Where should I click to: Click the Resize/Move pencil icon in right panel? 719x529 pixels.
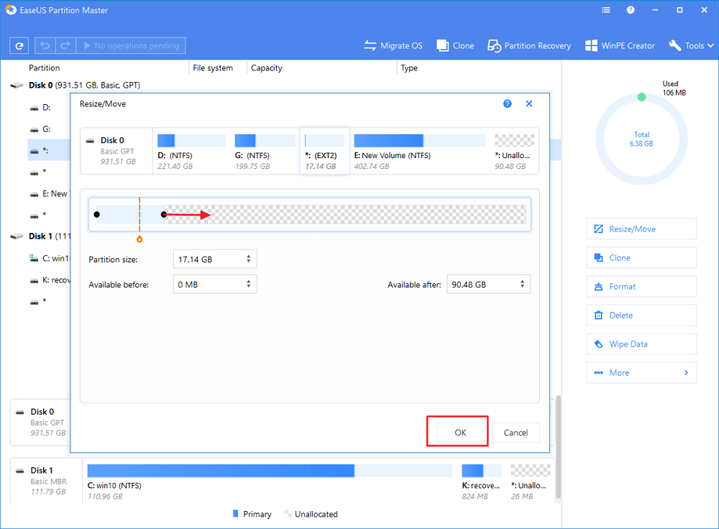(598, 229)
